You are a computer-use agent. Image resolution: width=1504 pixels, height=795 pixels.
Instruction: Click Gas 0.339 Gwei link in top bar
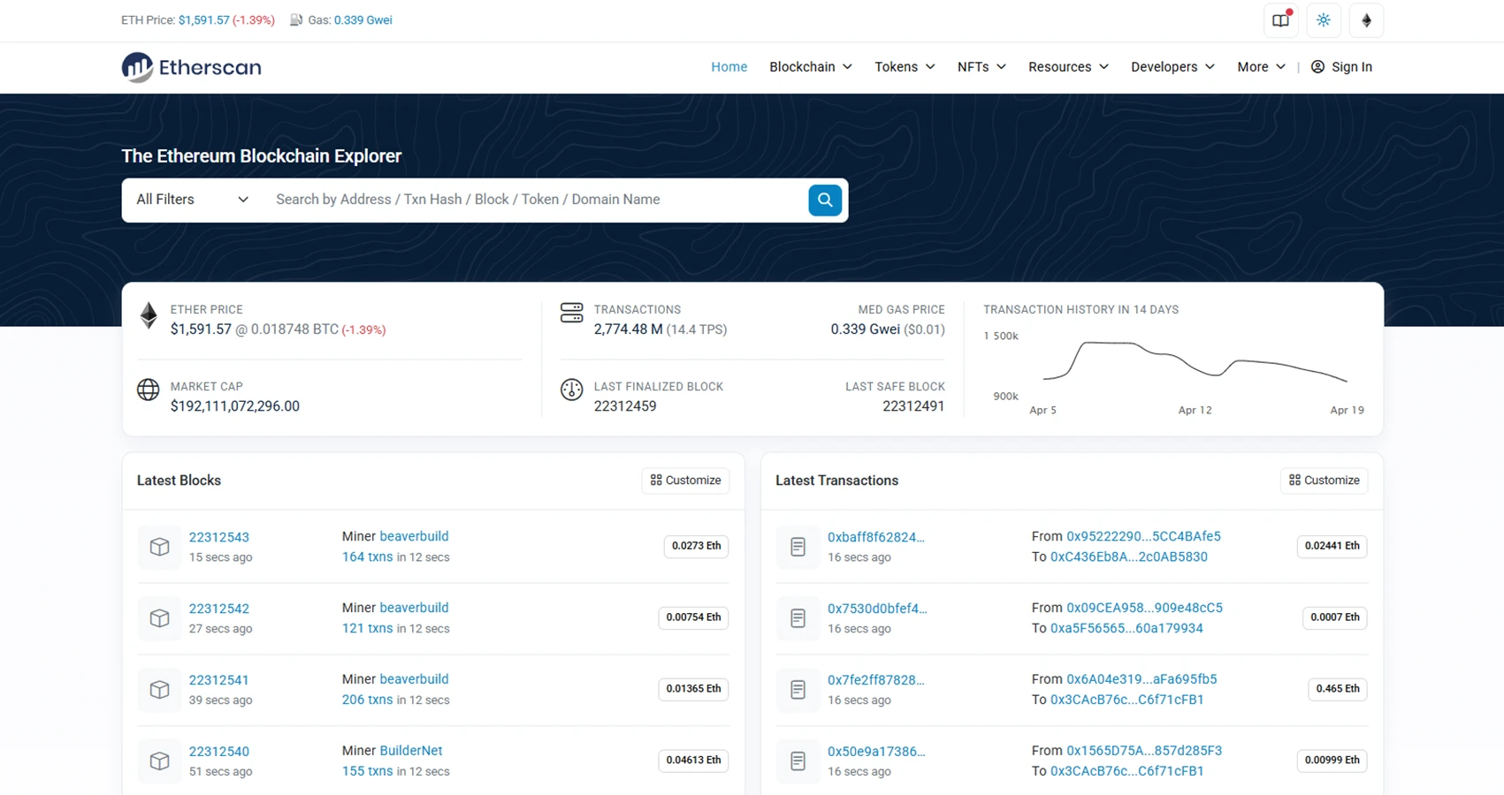363,19
